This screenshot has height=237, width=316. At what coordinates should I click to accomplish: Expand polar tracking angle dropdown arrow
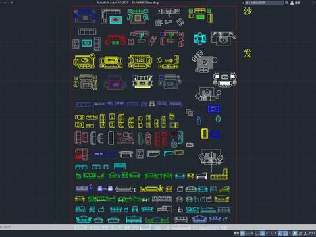(267, 233)
